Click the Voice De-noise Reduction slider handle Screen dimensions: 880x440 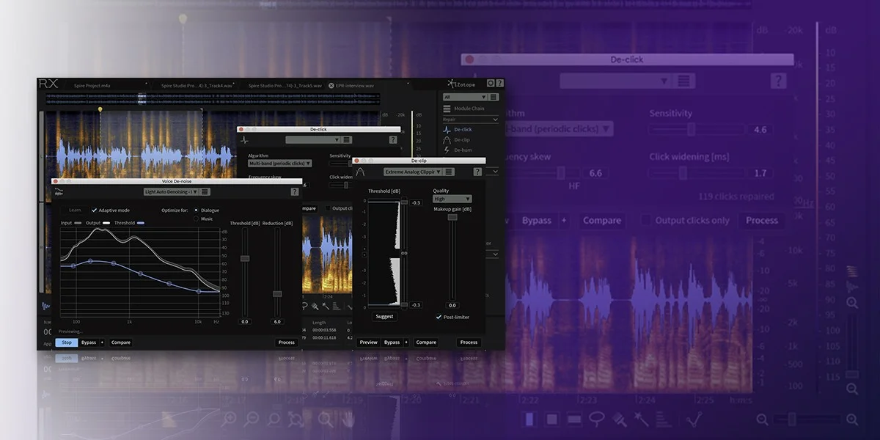[277, 293]
